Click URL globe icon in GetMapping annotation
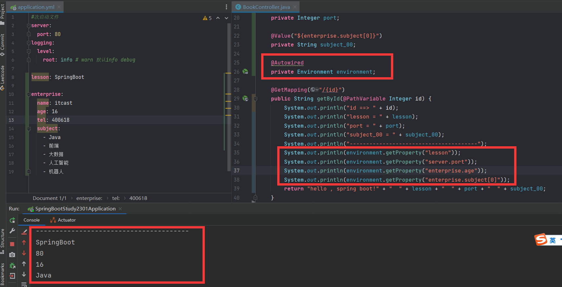 [314, 90]
